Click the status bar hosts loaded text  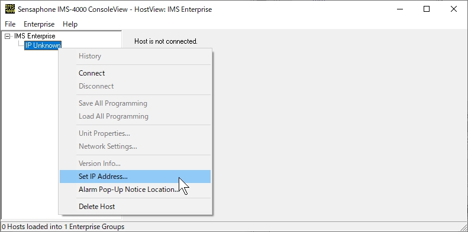[x=63, y=227]
